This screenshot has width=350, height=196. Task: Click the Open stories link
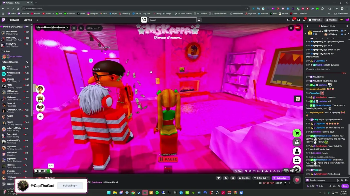(16, 57)
